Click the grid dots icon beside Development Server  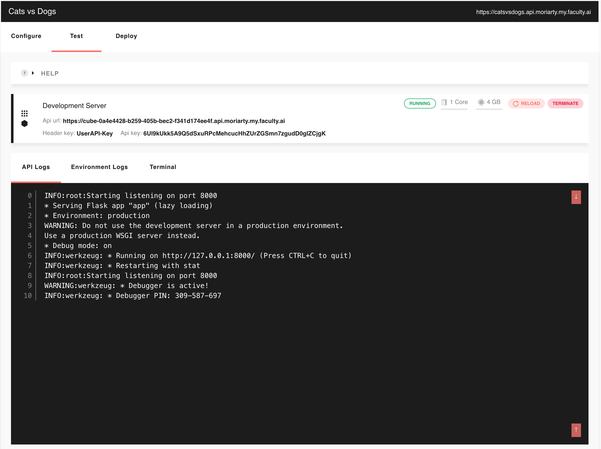[24, 113]
